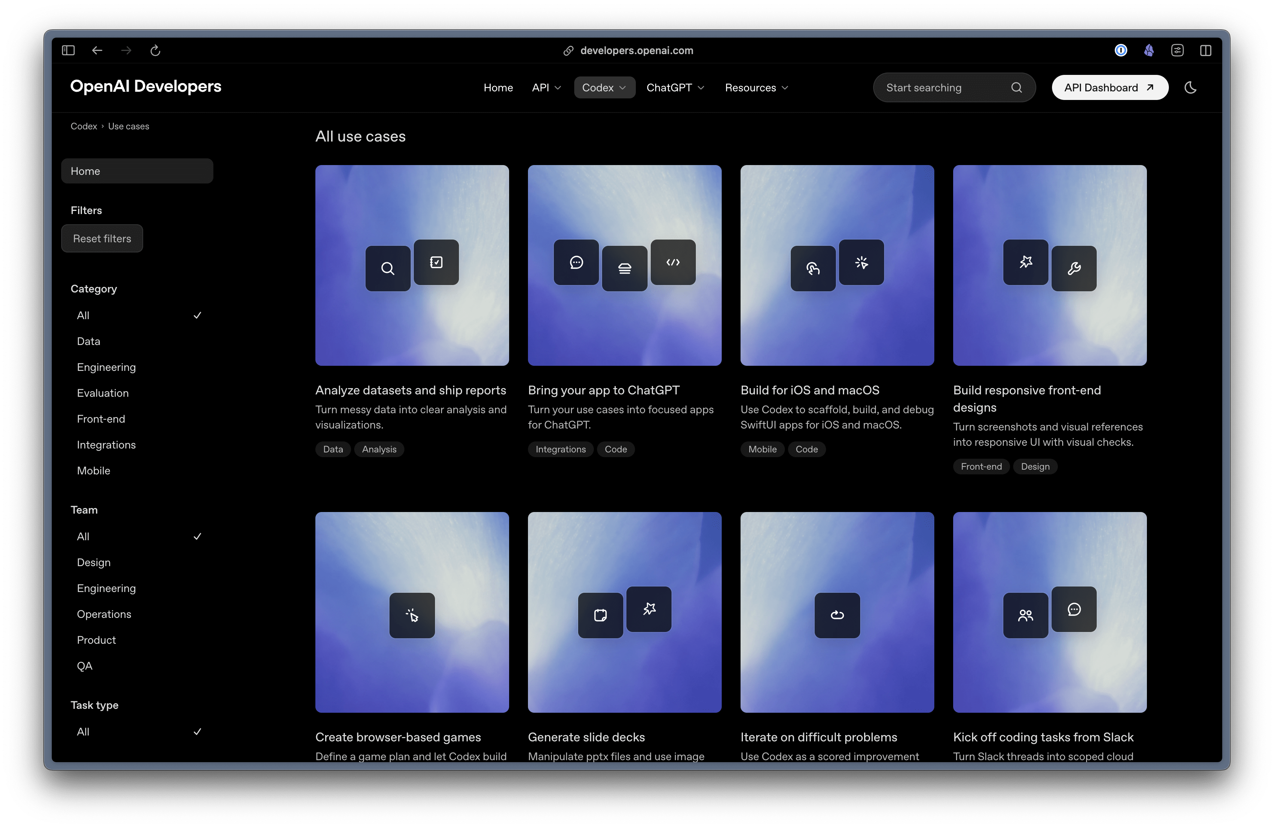The image size is (1274, 828).
Task: Select the Engineering team filter
Action: click(x=106, y=588)
